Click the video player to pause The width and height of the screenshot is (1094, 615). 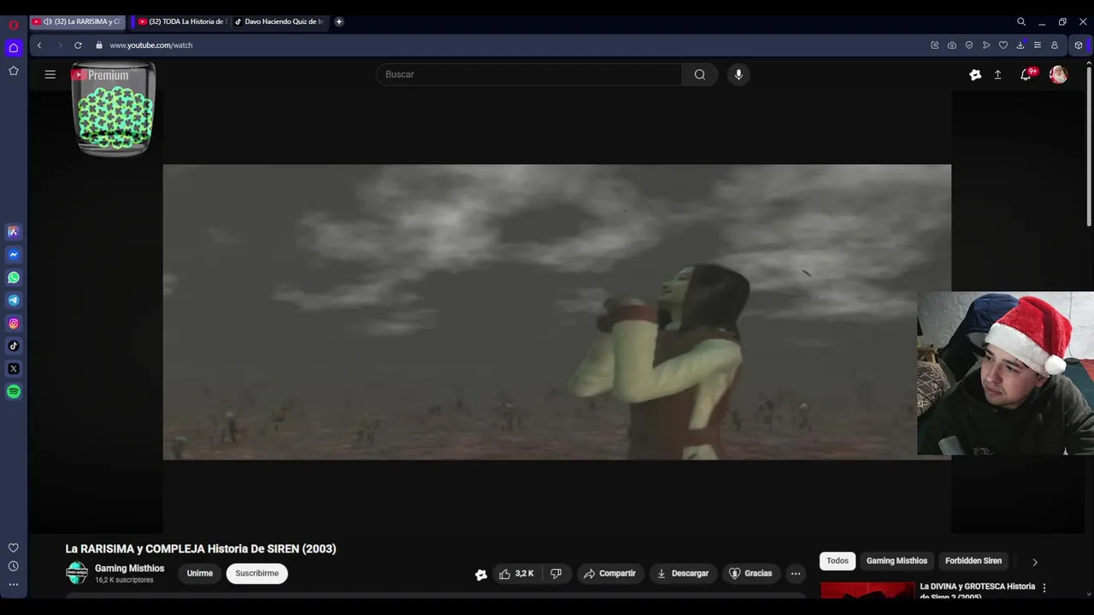(556, 312)
